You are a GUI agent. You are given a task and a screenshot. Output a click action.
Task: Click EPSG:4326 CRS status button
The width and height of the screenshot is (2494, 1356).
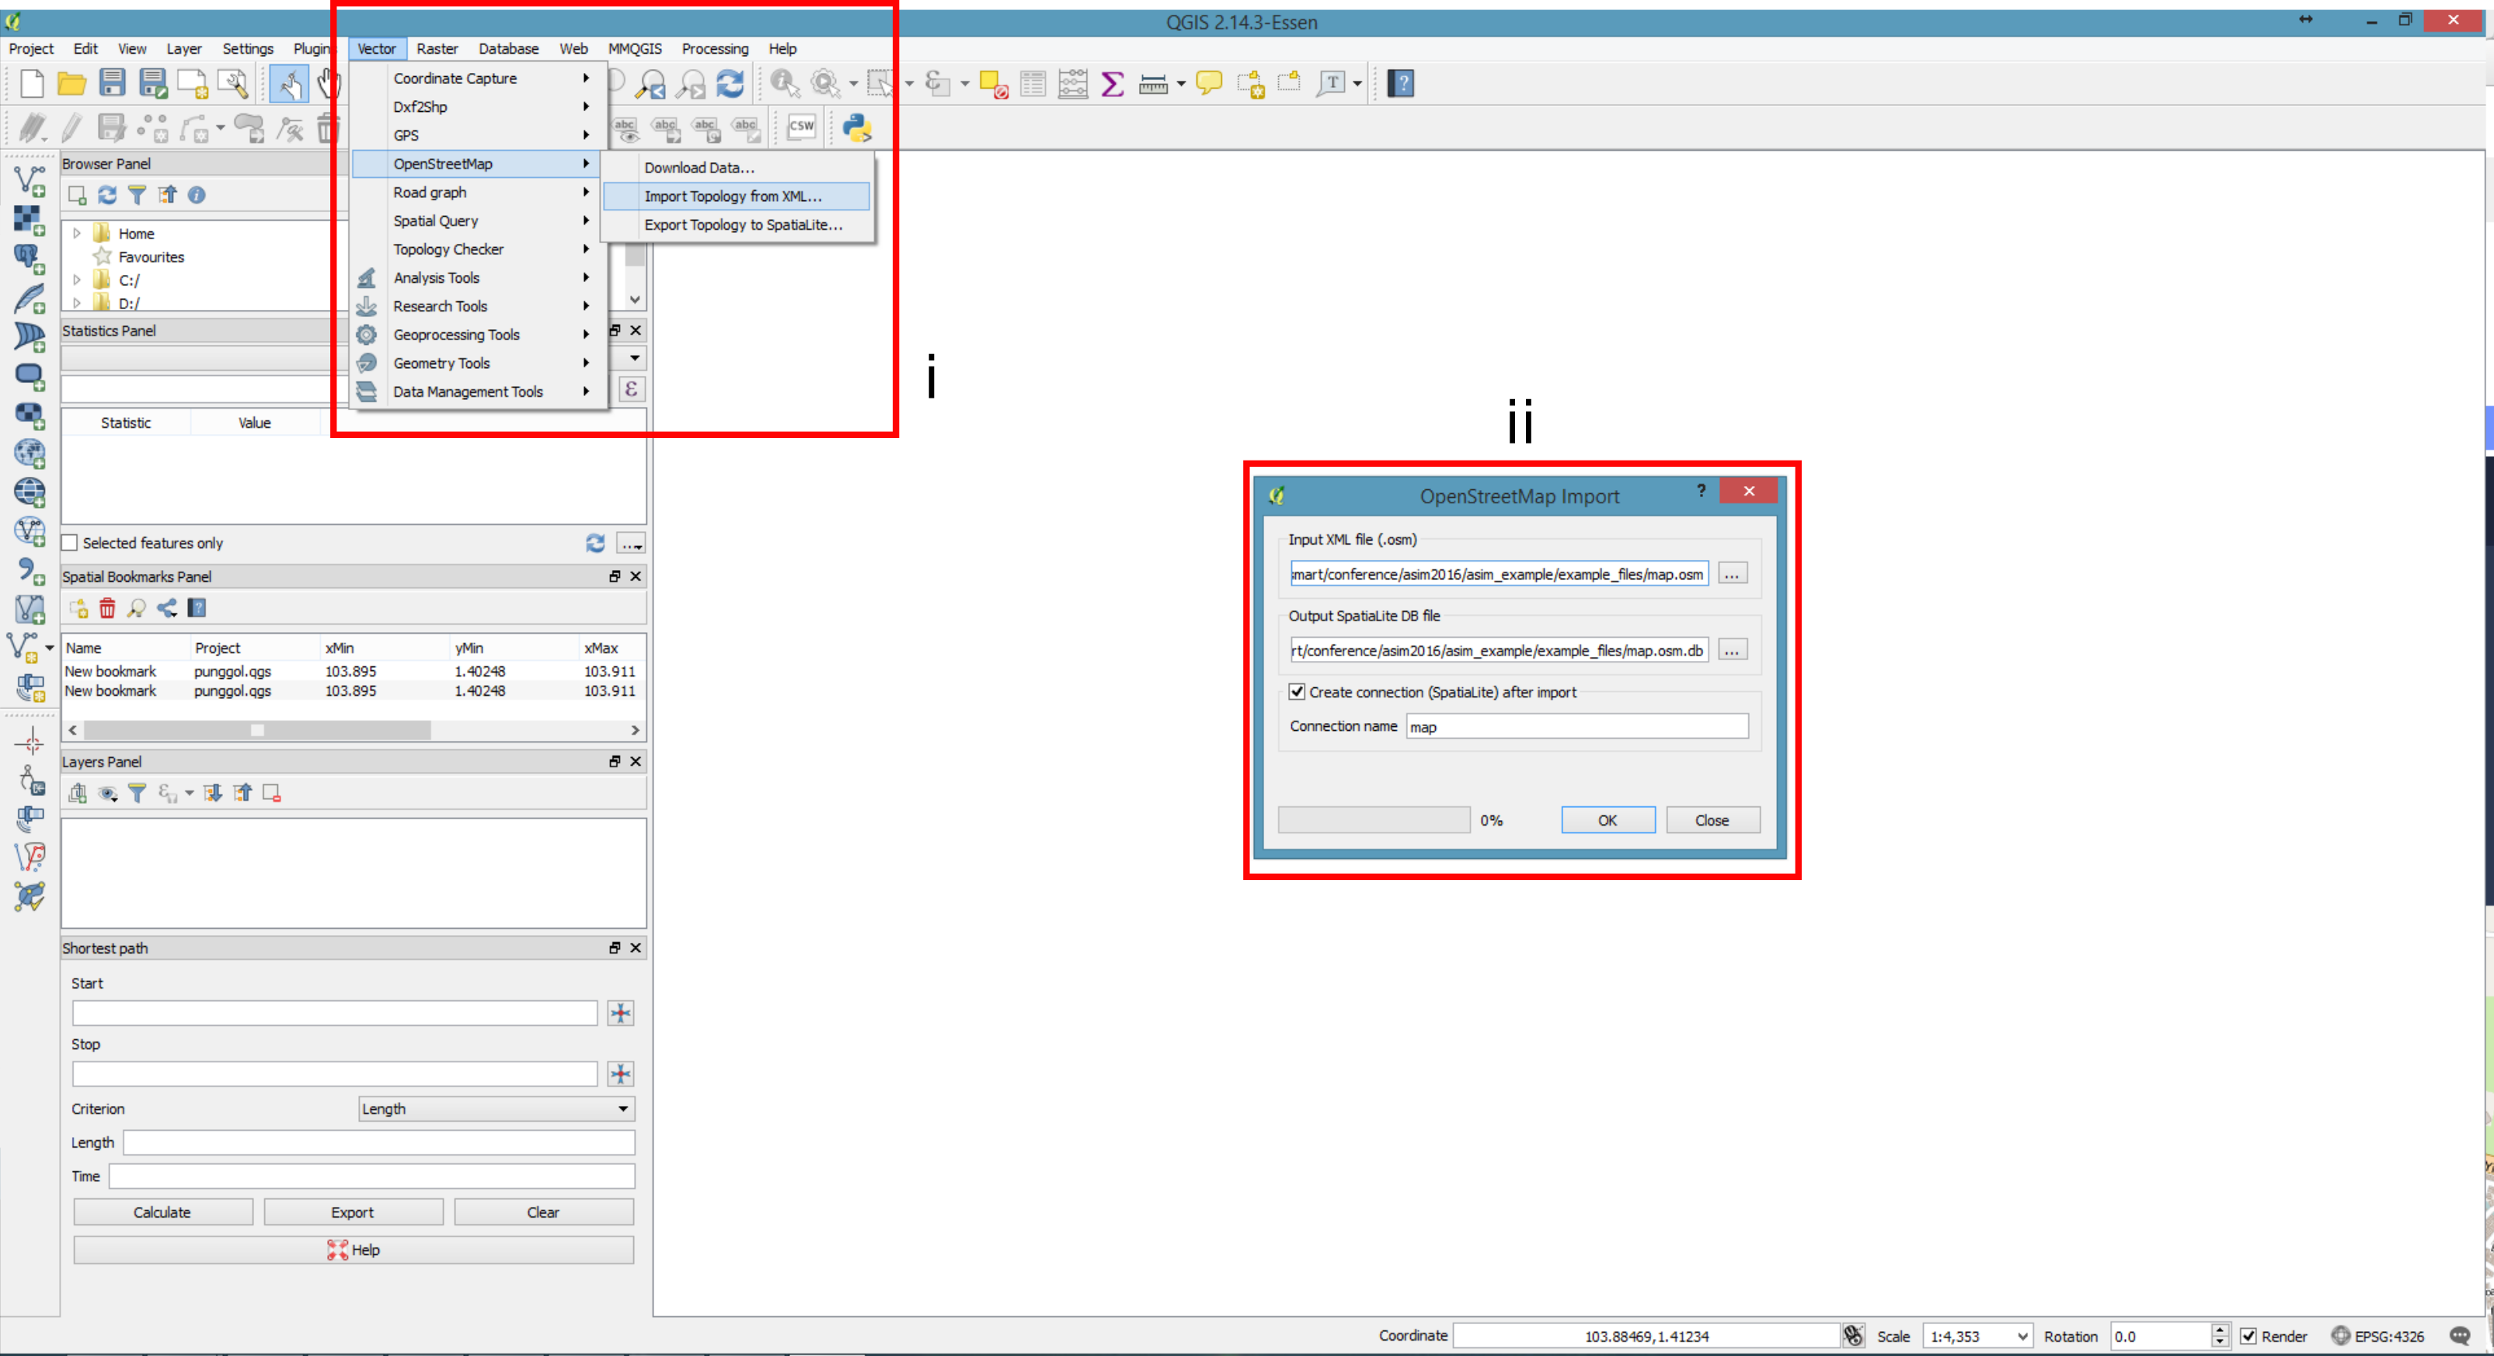pyautogui.click(x=2377, y=1337)
